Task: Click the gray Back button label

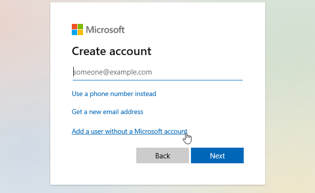Action: 163,156
